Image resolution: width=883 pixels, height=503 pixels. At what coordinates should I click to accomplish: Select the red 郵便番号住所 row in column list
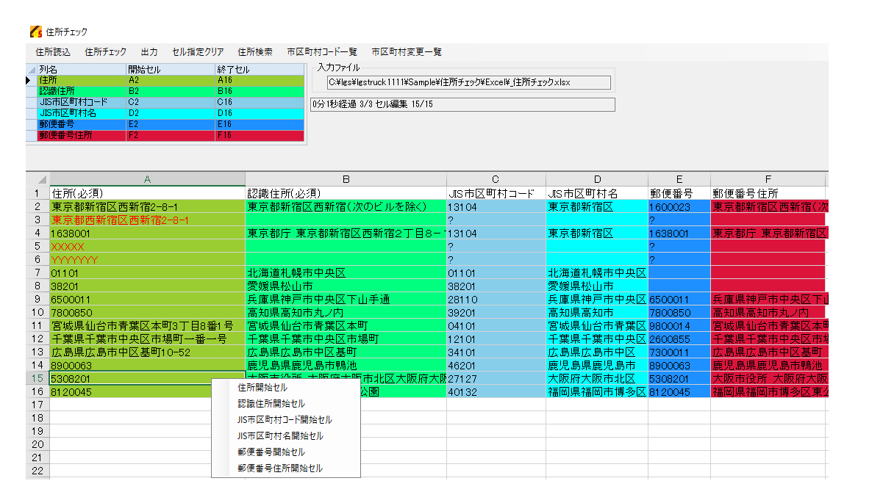[x=81, y=136]
